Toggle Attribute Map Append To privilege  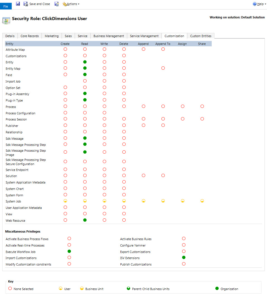[x=163, y=49]
